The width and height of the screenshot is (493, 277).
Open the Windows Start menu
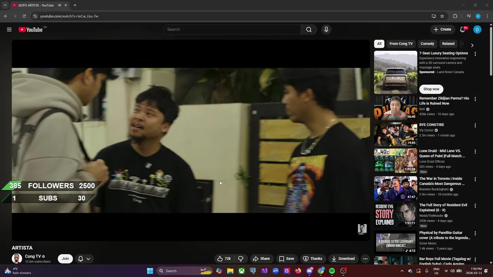(x=150, y=271)
